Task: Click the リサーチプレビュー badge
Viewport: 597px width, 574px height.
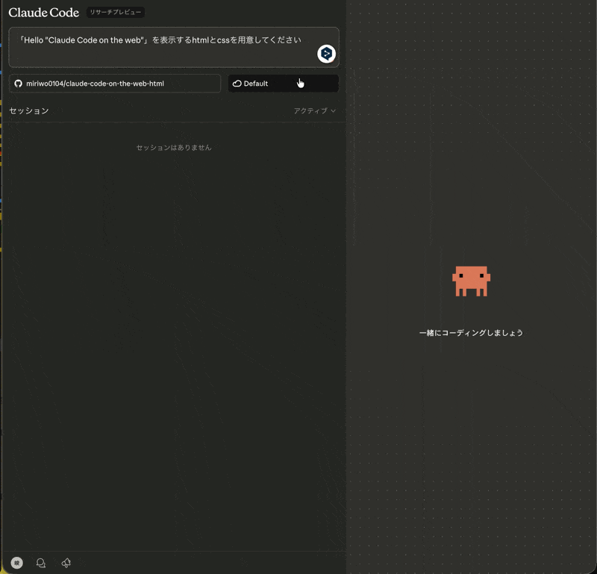Action: [114, 12]
